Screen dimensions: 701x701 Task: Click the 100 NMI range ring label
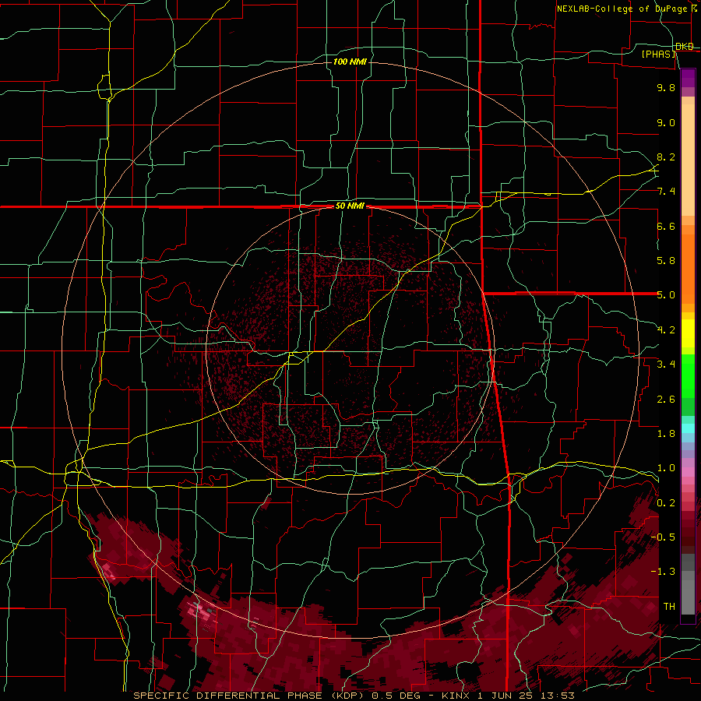coord(350,62)
